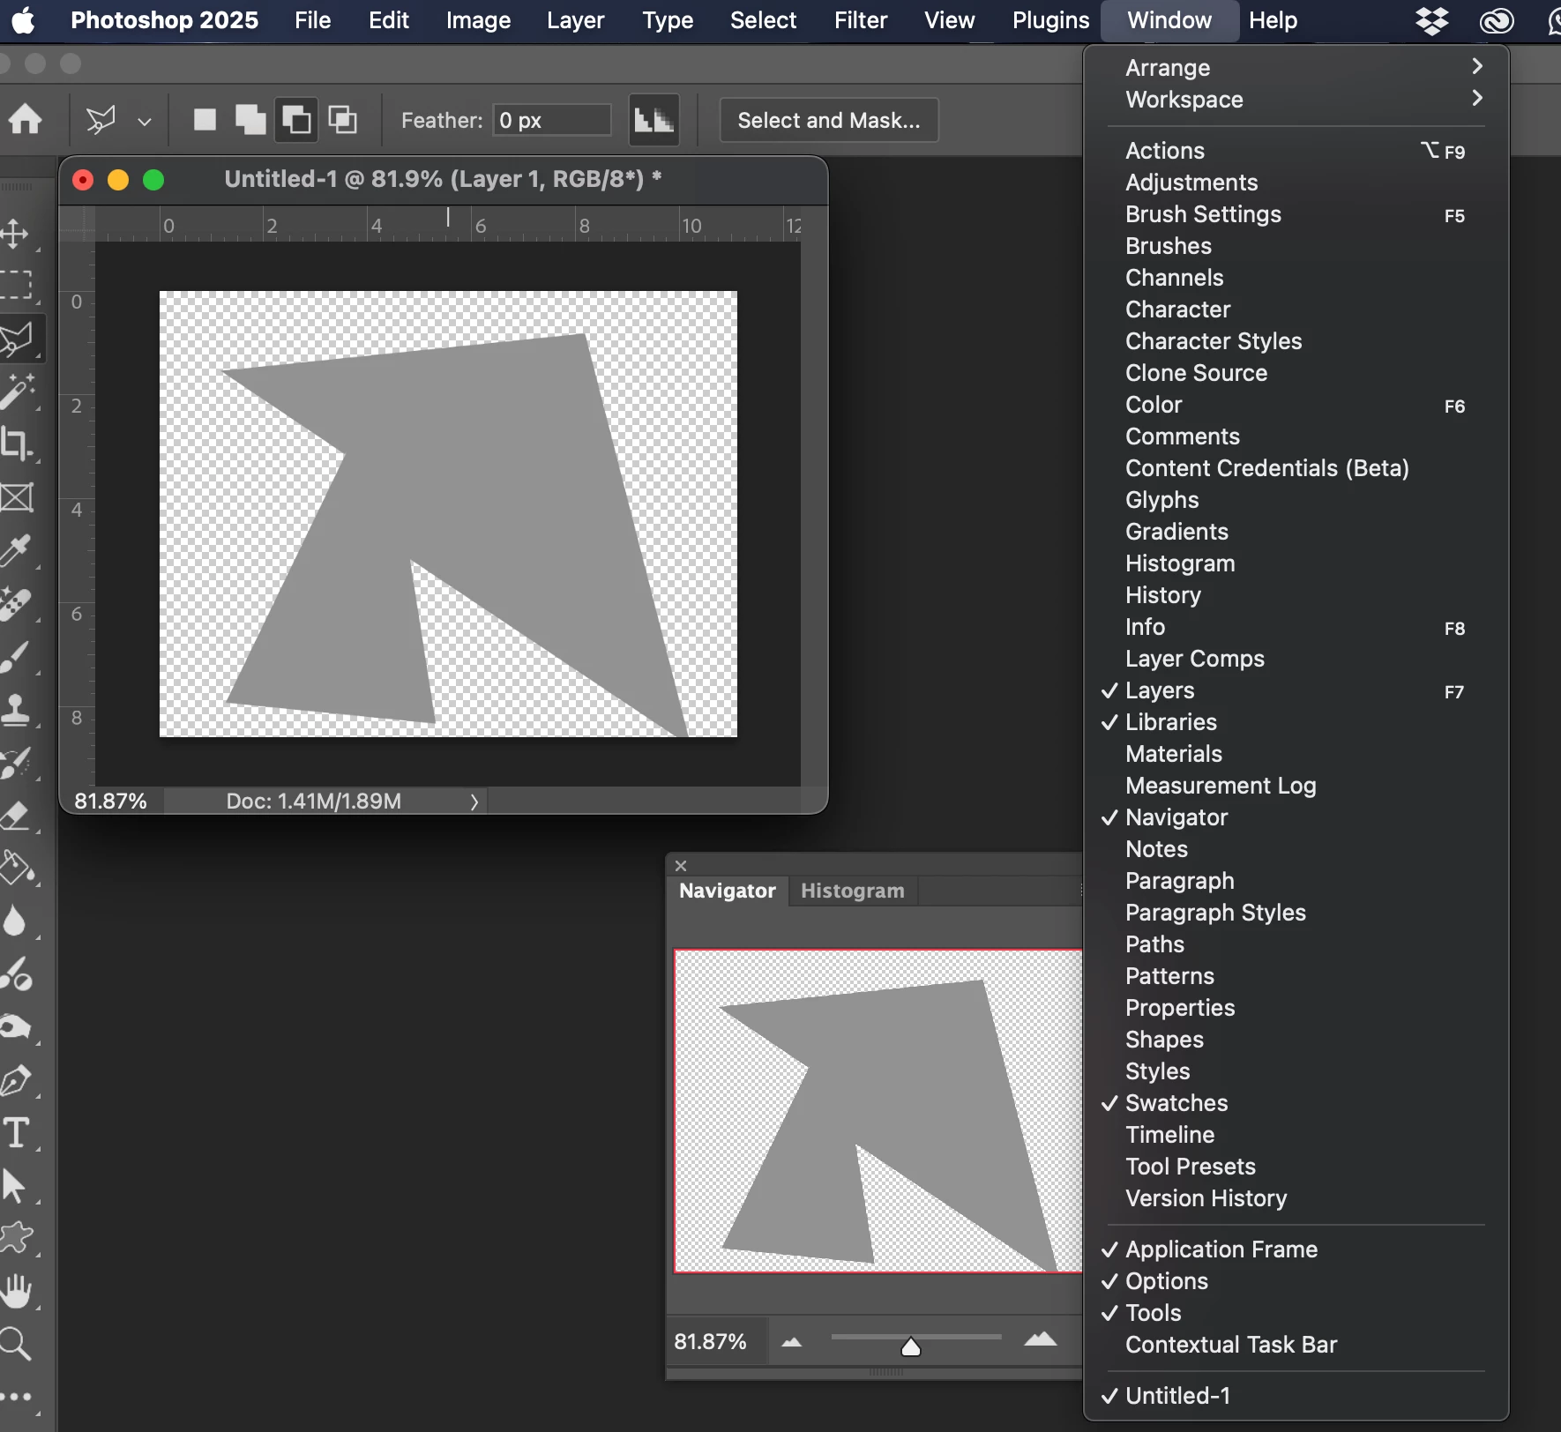
Task: Click the Home icon in options bar
Action: tap(26, 119)
